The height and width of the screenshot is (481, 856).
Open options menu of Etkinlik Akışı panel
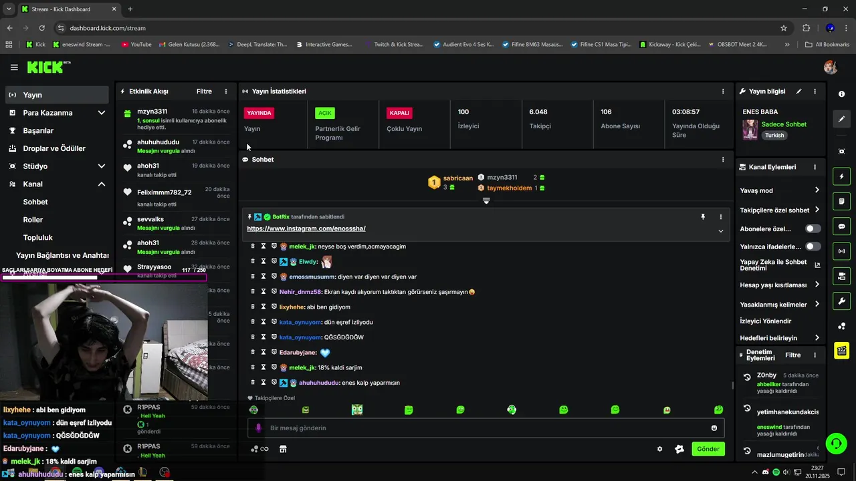click(226, 92)
